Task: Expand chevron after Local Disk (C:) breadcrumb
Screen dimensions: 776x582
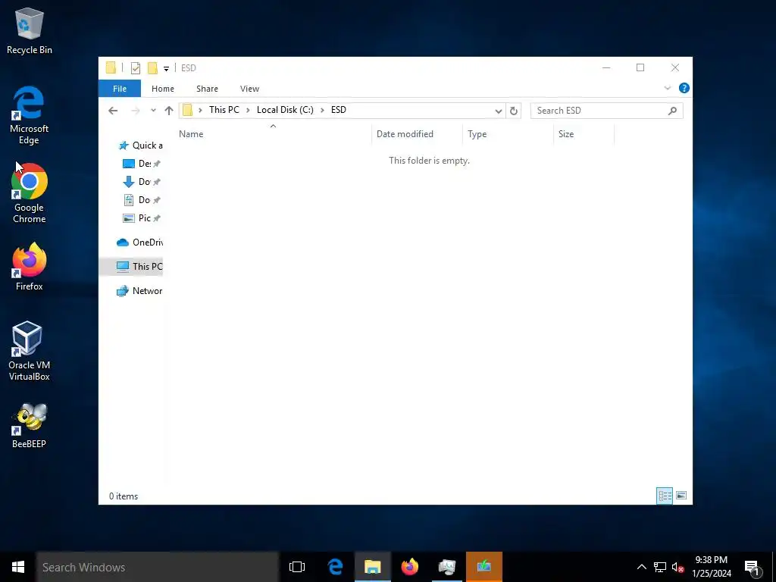Action: [x=322, y=111]
